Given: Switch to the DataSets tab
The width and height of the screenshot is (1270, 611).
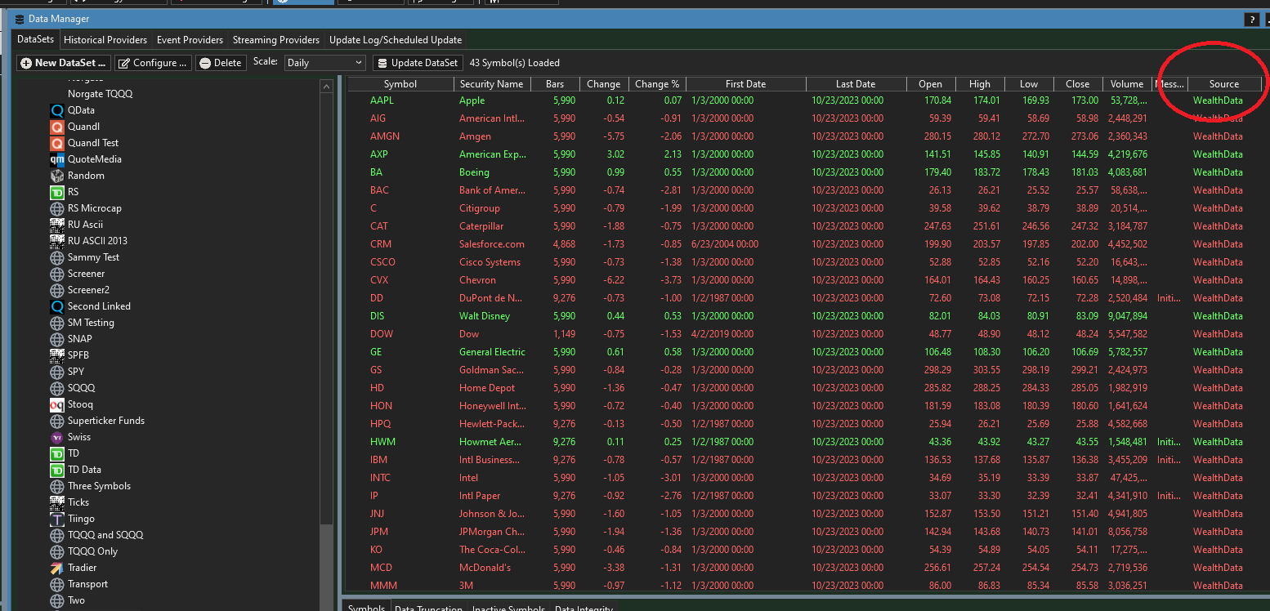Looking at the screenshot, I should (36, 39).
